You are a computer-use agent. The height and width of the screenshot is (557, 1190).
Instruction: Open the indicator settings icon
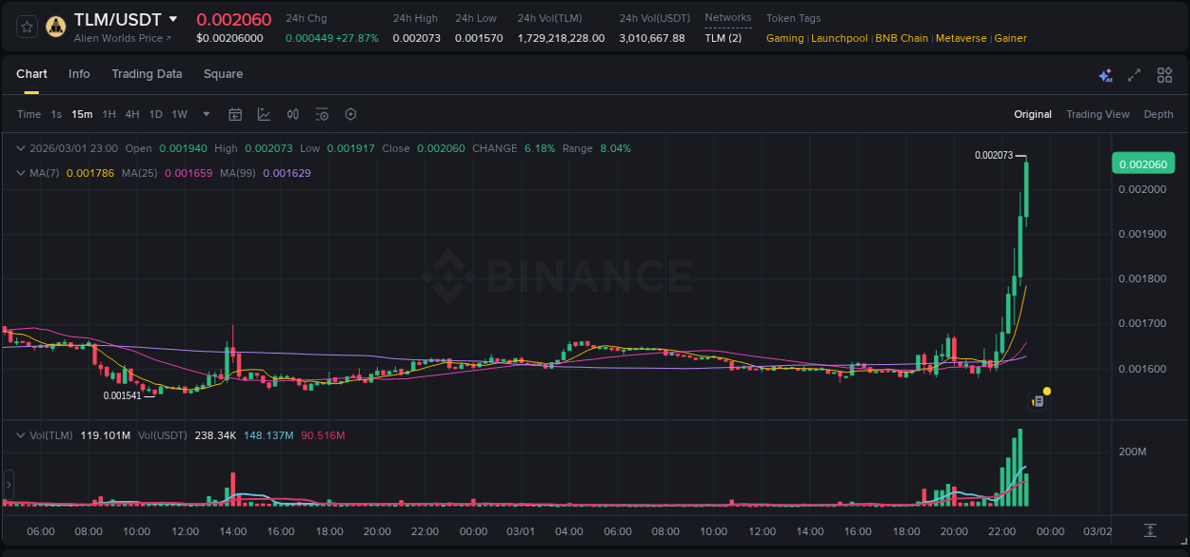tap(322, 114)
